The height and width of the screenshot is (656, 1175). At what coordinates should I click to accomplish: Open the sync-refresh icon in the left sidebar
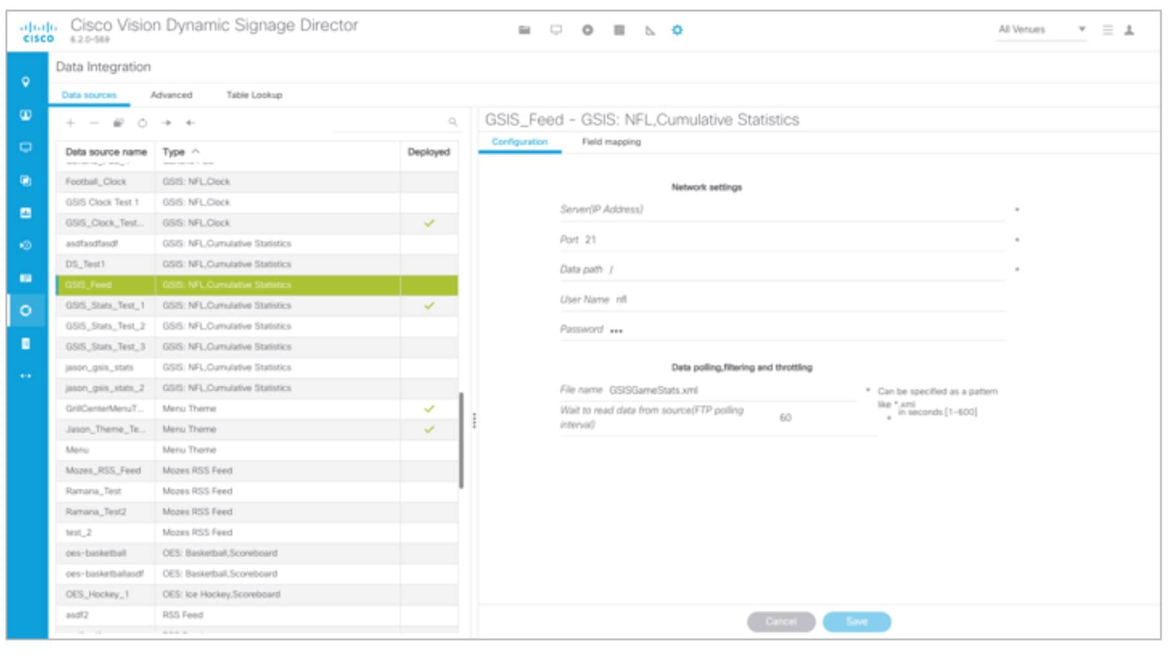26,246
